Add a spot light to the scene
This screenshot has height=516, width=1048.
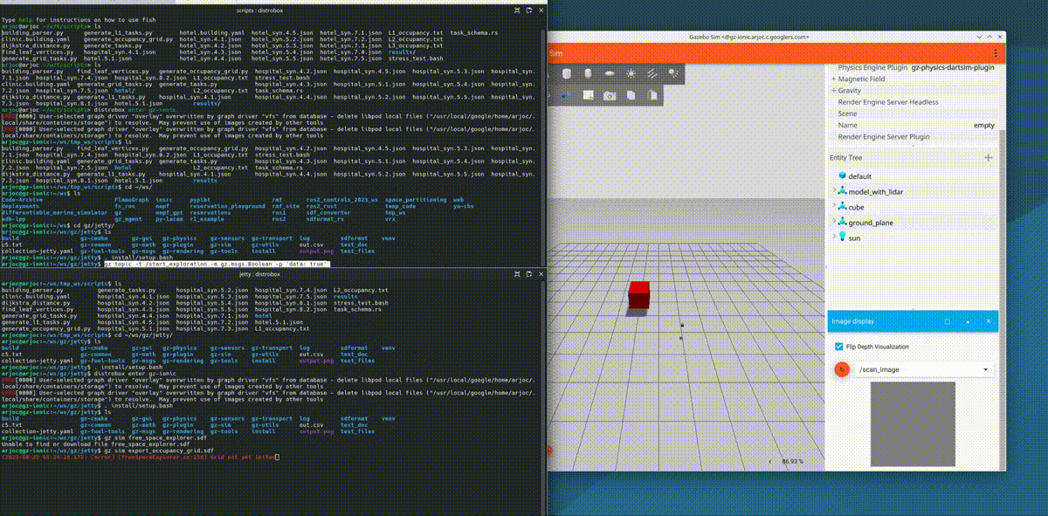click(672, 74)
